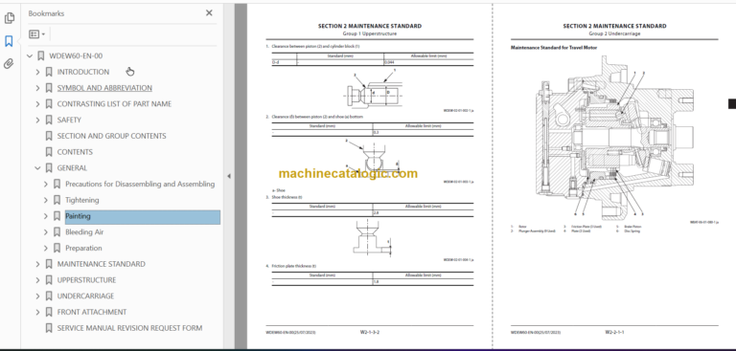This screenshot has width=736, height=351.
Task: Go to the Preparation bookmark
Action: 83,248
